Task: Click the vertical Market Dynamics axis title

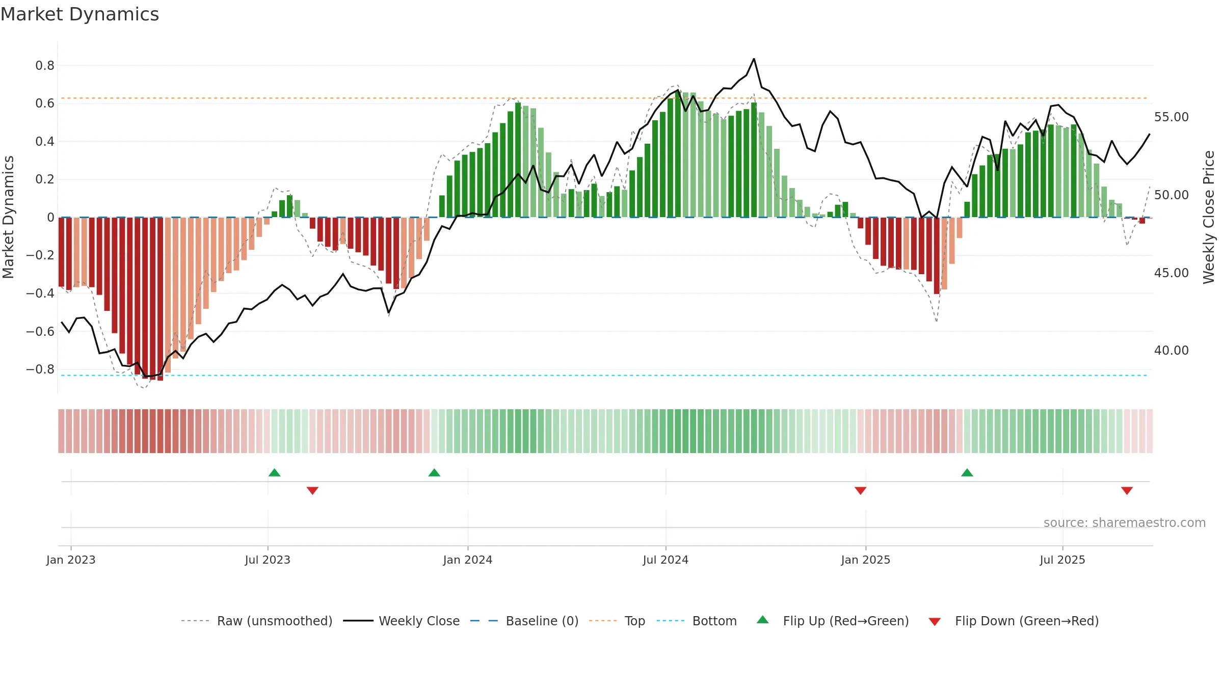Action: (x=8, y=217)
